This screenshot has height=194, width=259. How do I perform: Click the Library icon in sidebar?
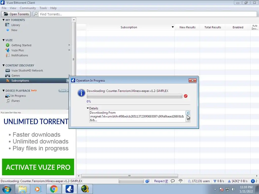point(7,25)
